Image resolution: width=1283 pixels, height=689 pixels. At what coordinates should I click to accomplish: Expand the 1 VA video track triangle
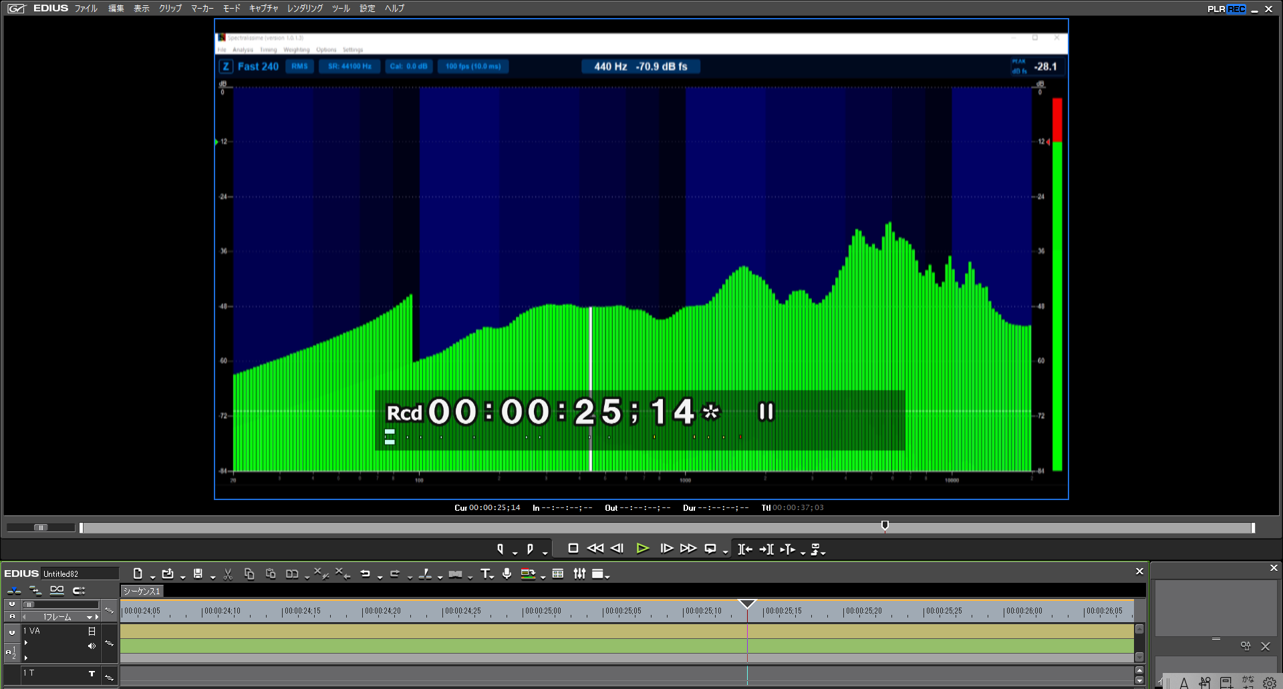26,642
